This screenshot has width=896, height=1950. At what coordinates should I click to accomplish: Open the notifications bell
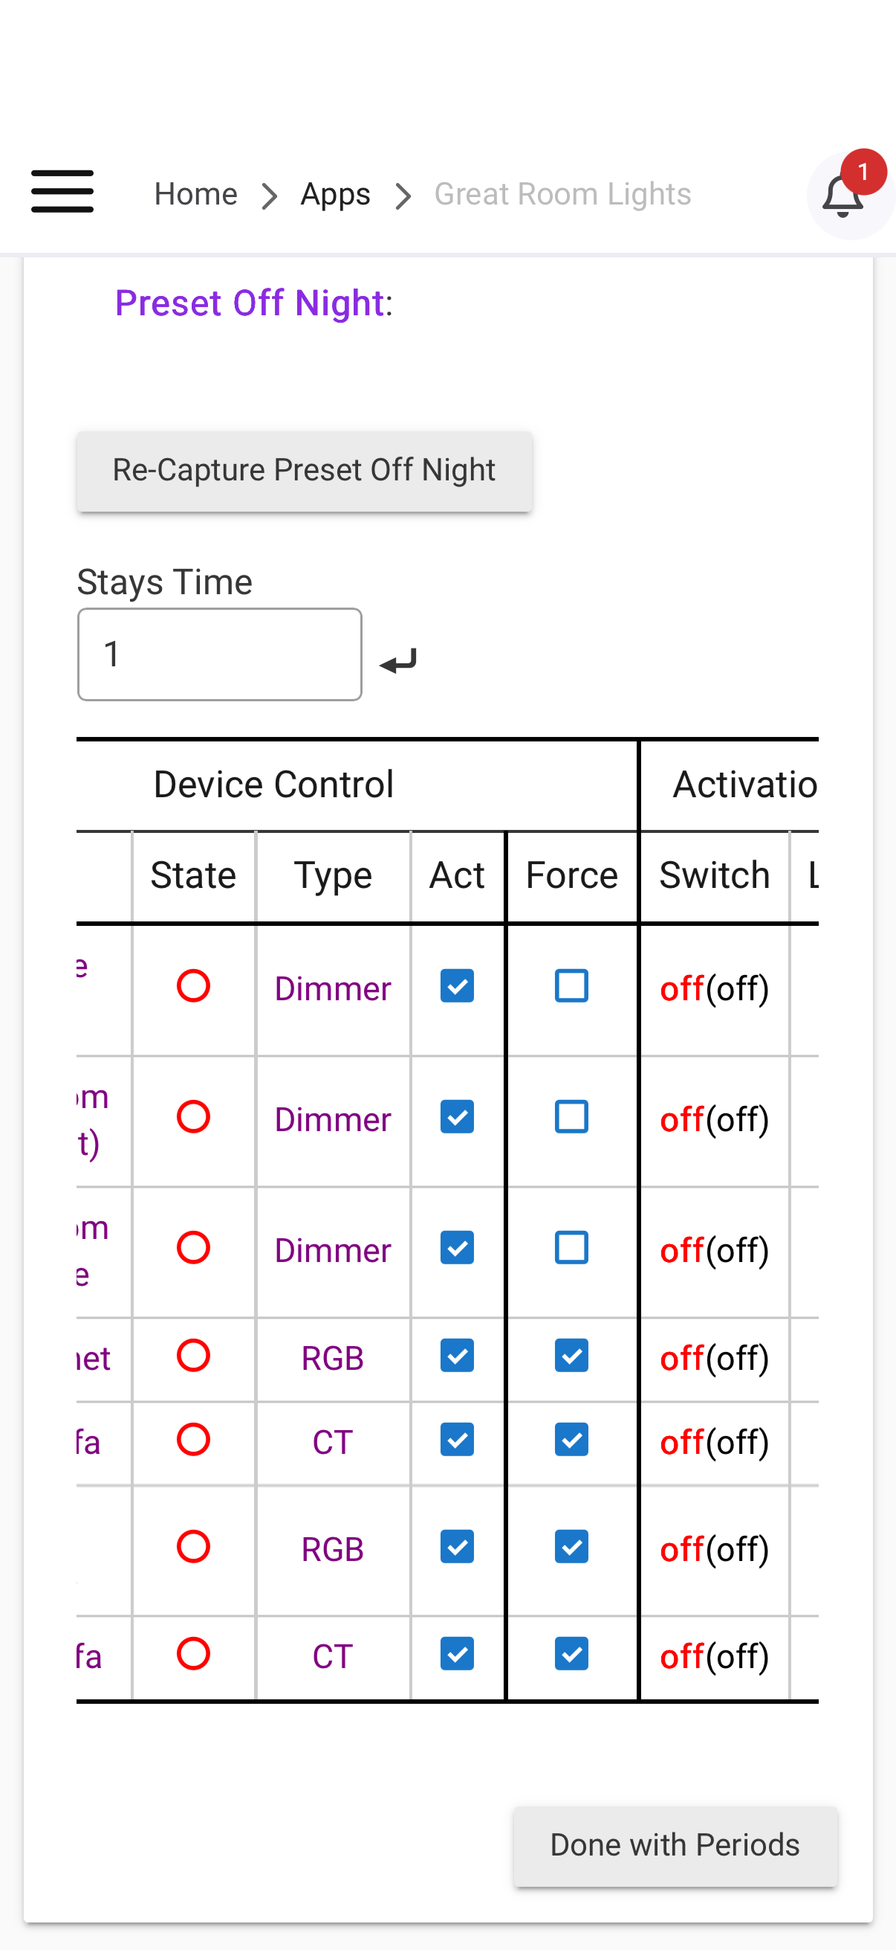point(843,196)
